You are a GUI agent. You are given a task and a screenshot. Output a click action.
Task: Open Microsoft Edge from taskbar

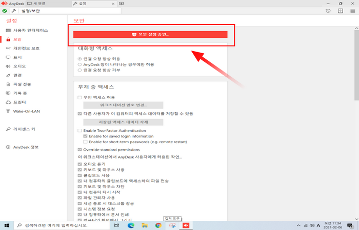click(131, 225)
